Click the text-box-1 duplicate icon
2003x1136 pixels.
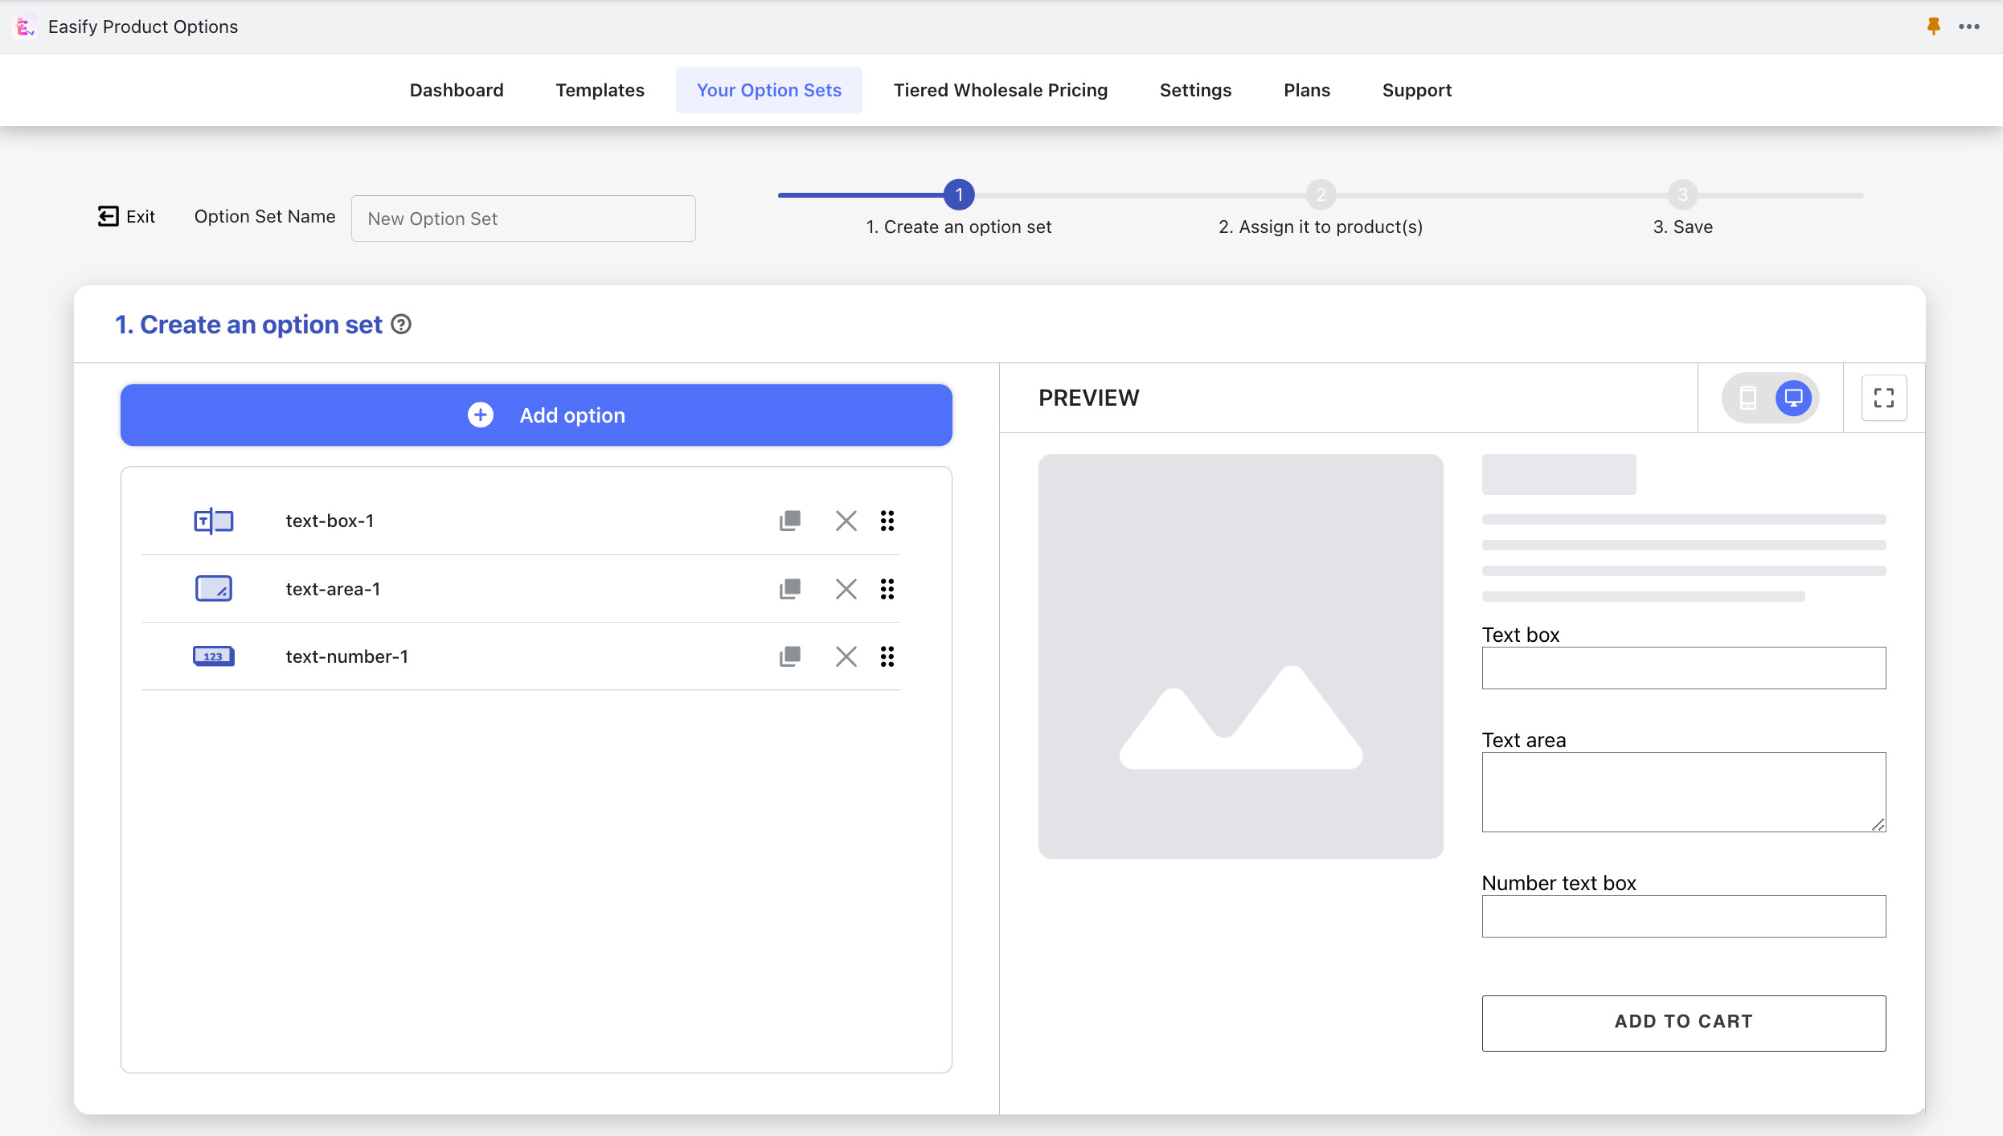point(789,520)
